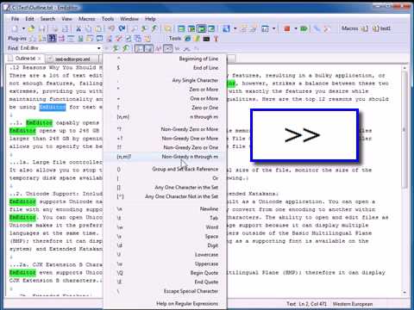
Task: Click the Paste clipboard icon
Action: click(x=98, y=28)
